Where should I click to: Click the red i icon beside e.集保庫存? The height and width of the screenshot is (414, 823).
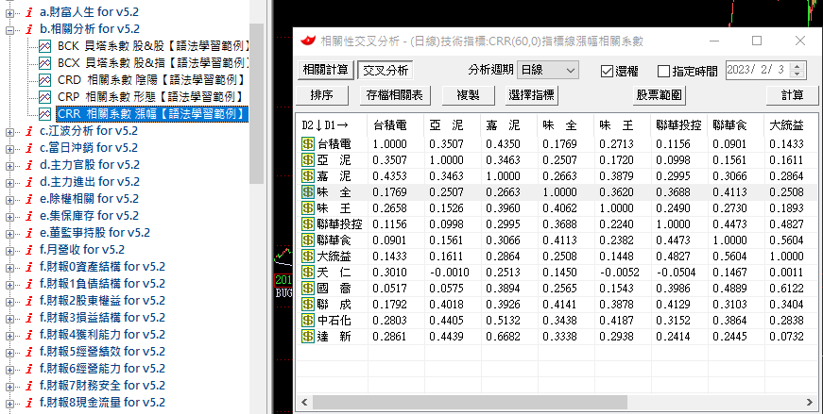coord(29,216)
